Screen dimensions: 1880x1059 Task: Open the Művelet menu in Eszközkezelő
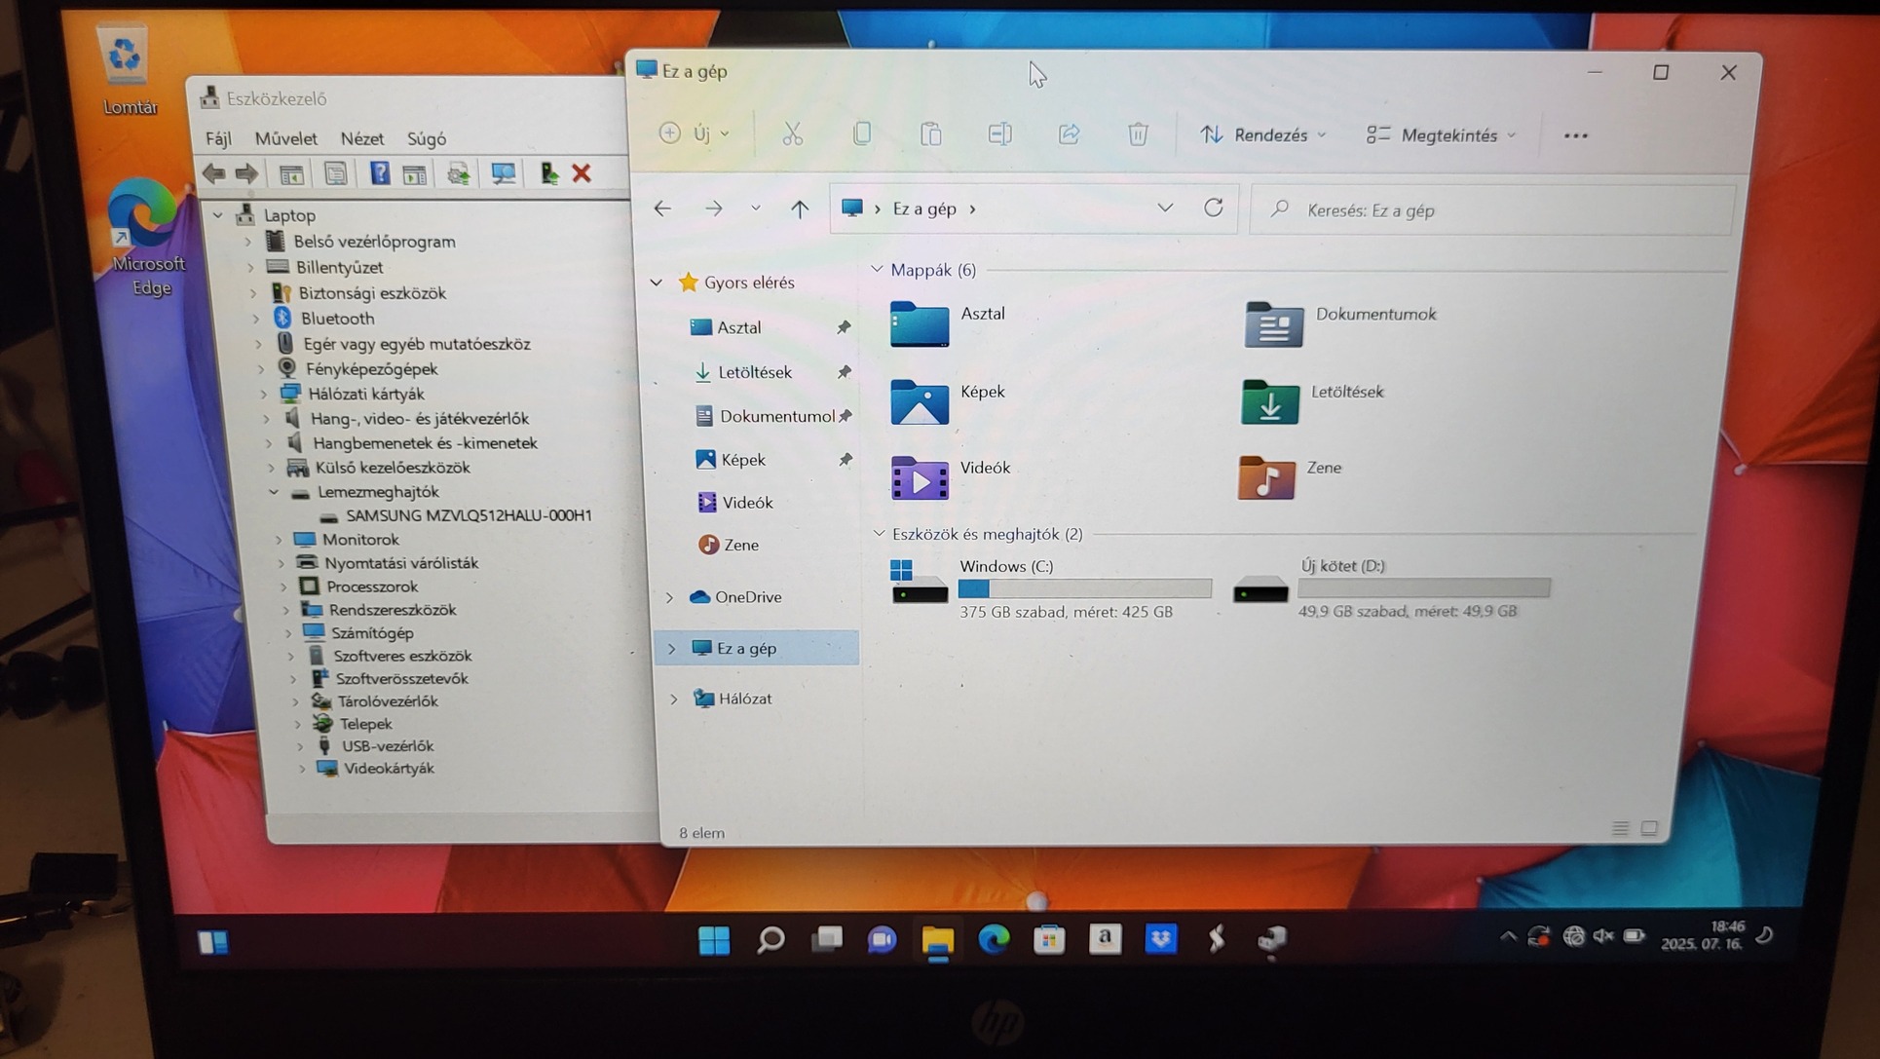click(285, 138)
